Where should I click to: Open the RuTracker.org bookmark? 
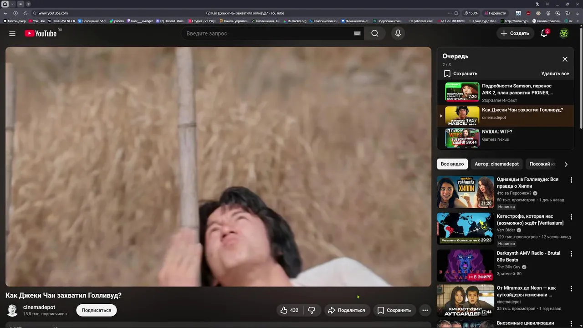coord(295,21)
